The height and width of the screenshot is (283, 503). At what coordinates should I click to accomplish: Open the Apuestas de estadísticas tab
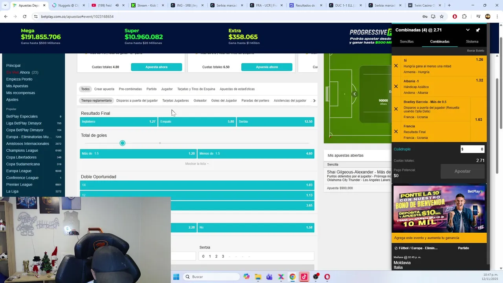click(237, 89)
